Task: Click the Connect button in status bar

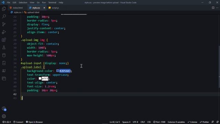Action: [18, 122]
